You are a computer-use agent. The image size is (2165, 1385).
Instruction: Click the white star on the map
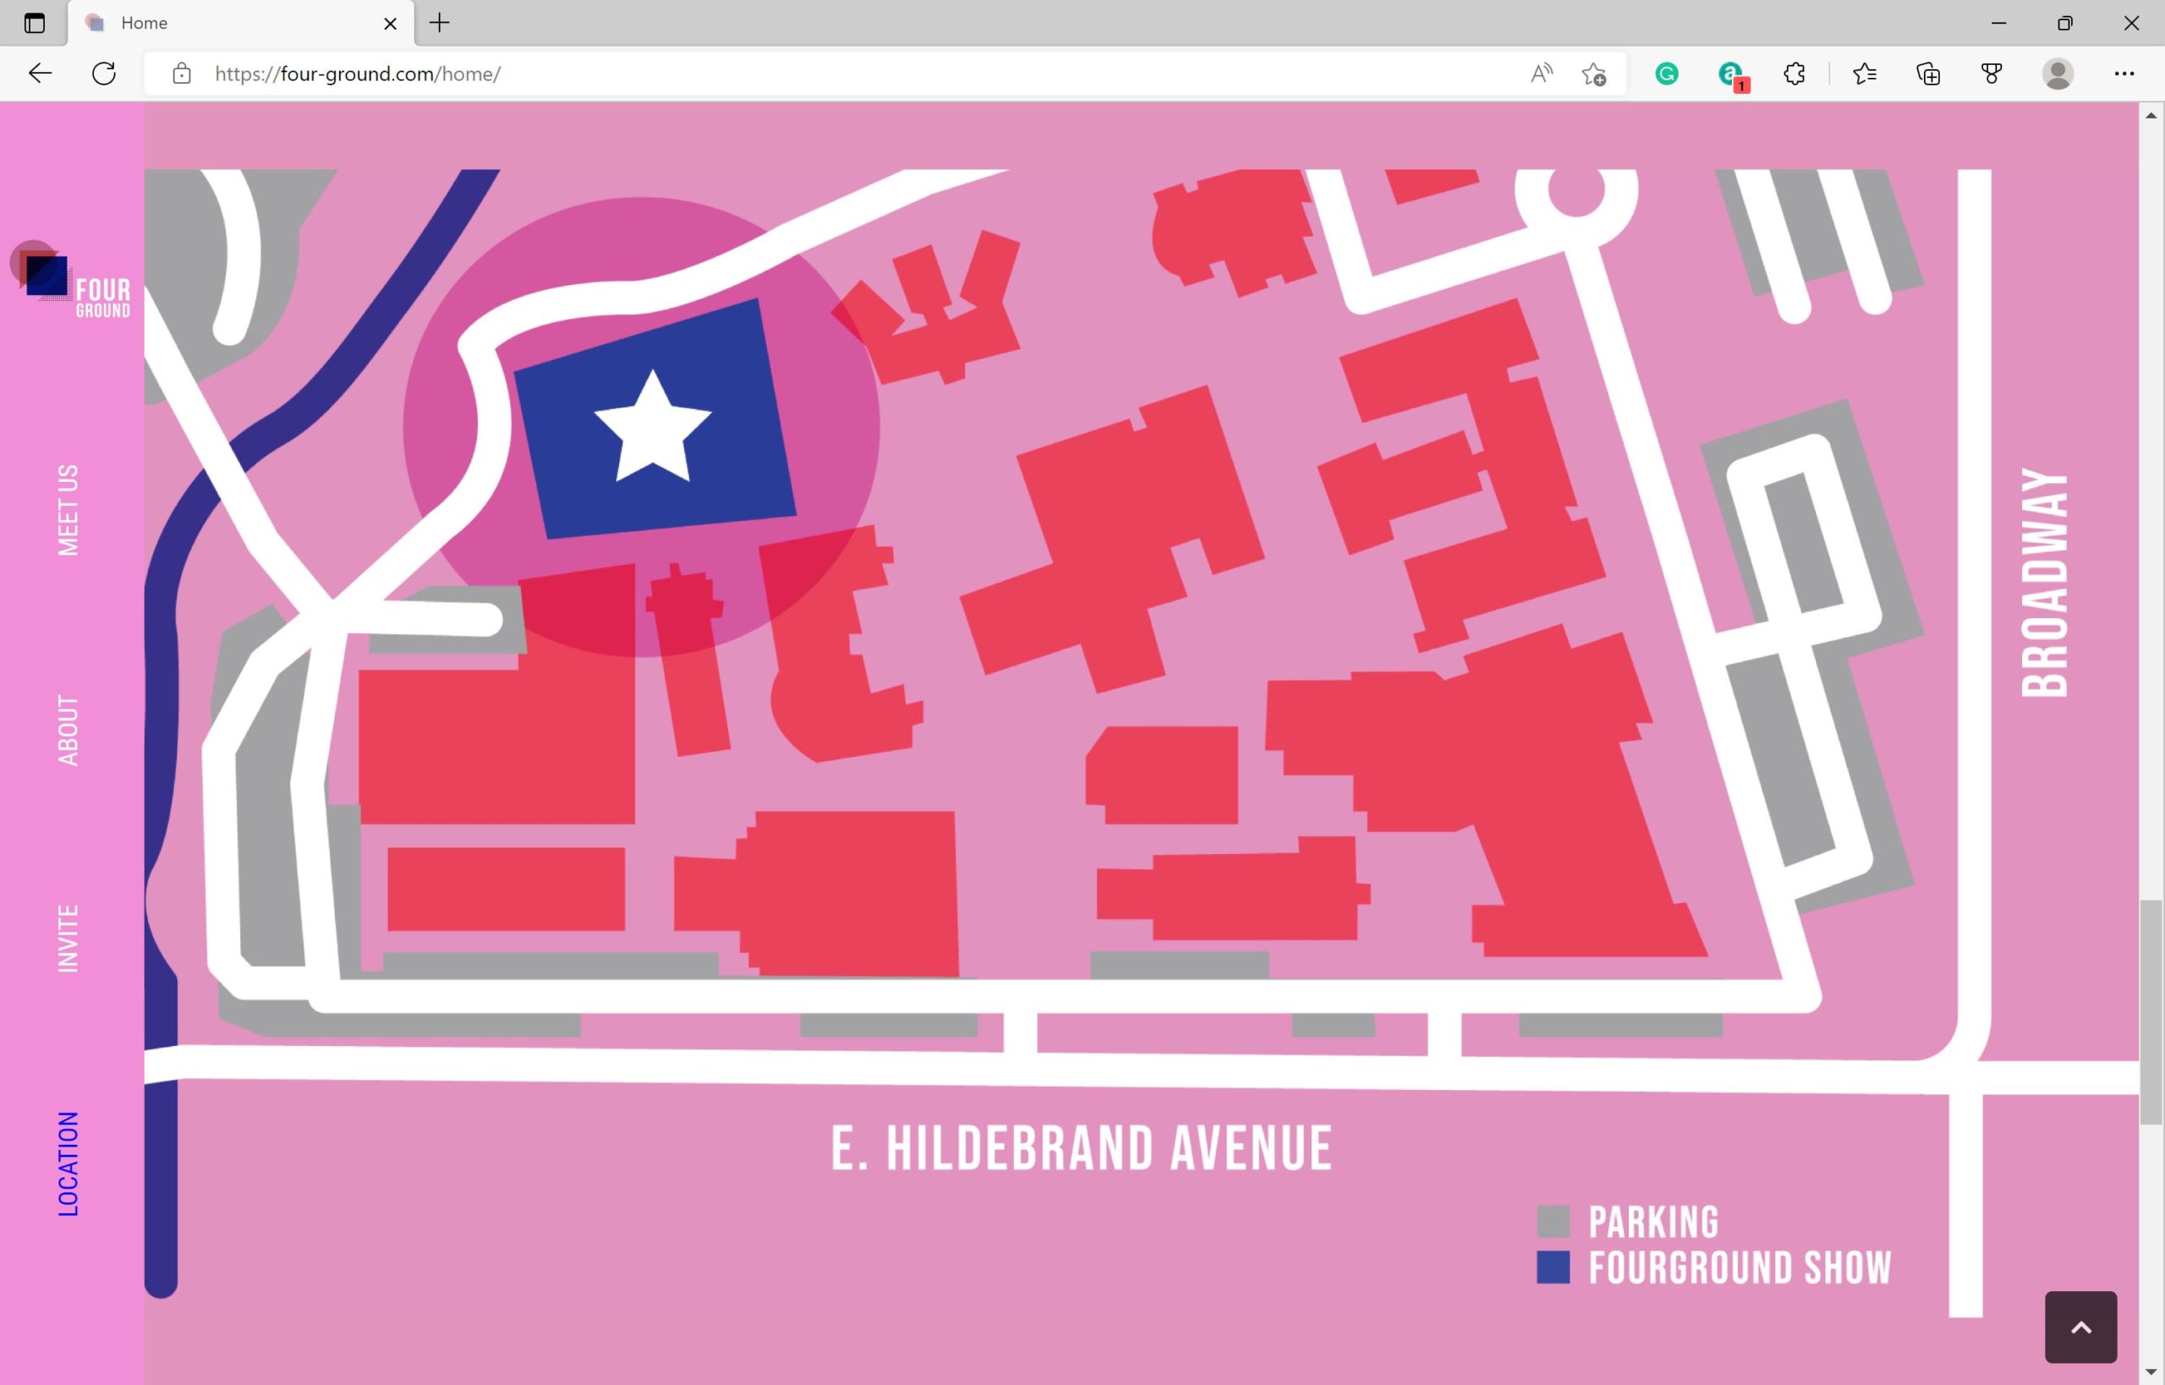pos(653,427)
